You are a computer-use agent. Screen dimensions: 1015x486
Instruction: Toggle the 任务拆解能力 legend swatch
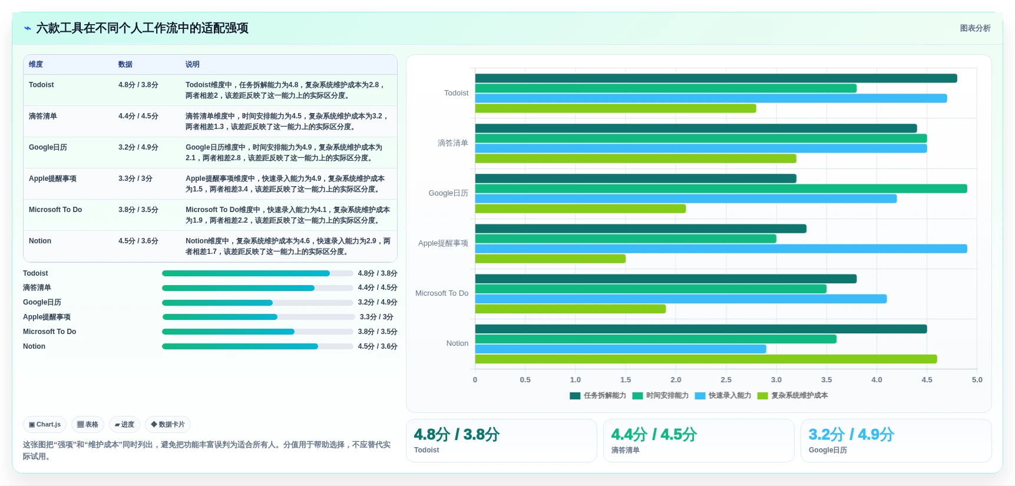coord(575,396)
